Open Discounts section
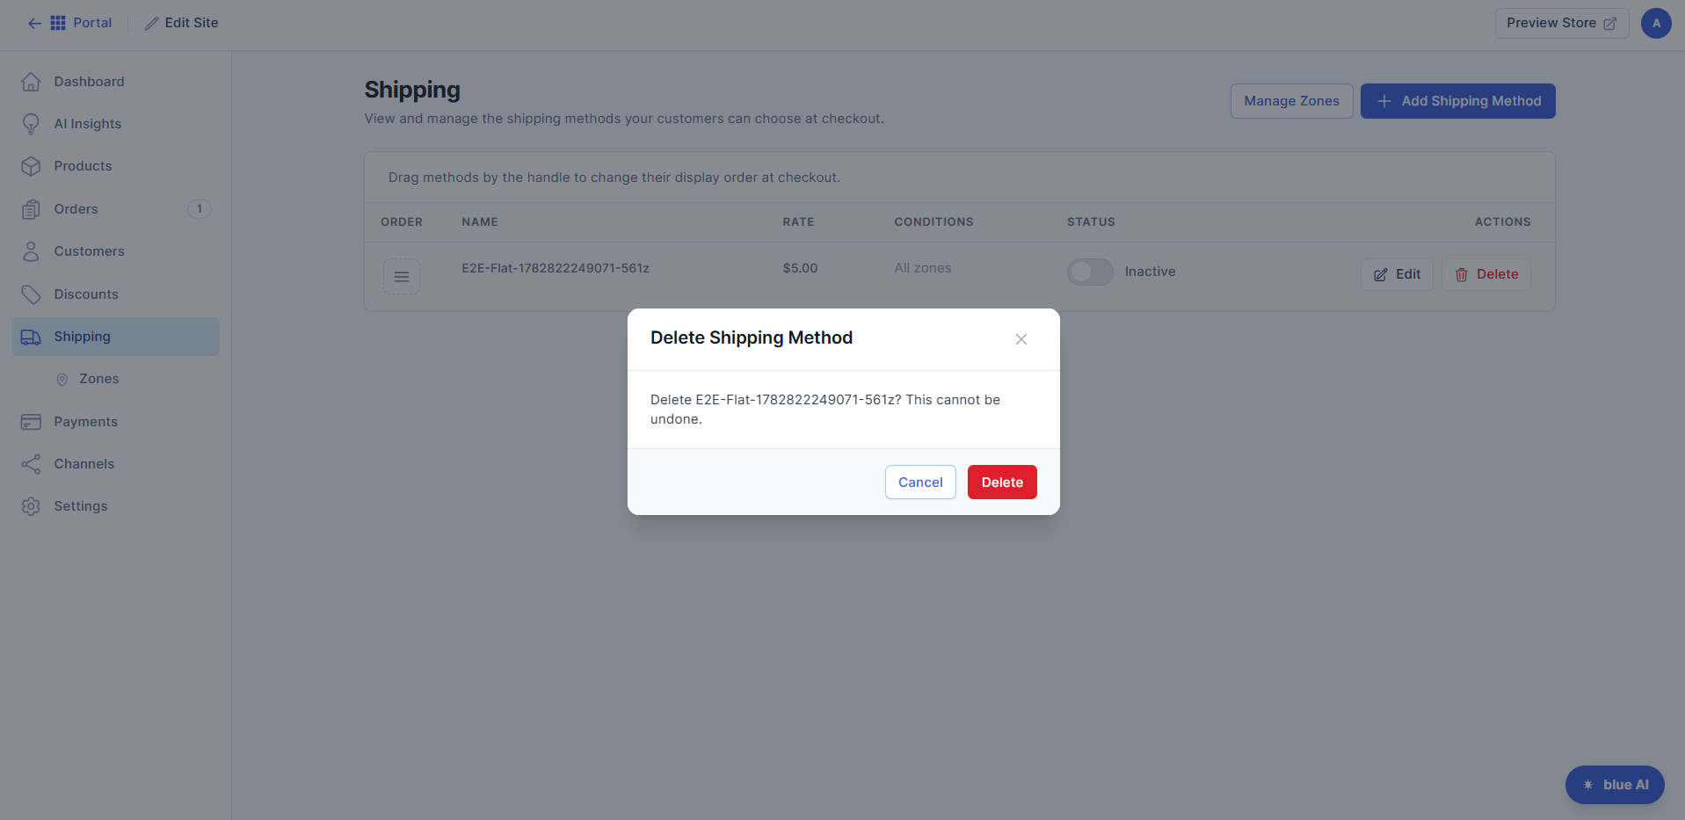 coord(86,294)
